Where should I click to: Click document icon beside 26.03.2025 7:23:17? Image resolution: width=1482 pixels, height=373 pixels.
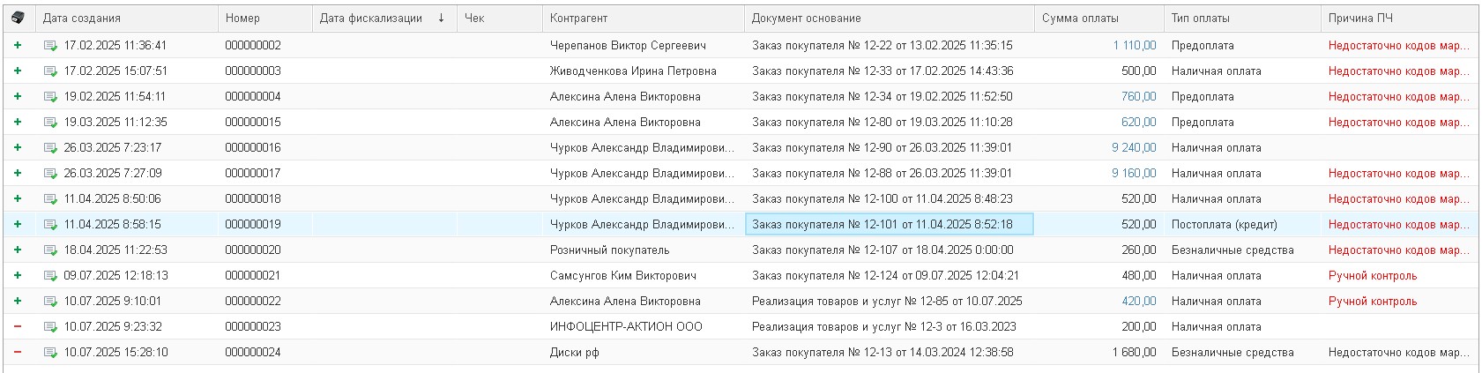50,148
